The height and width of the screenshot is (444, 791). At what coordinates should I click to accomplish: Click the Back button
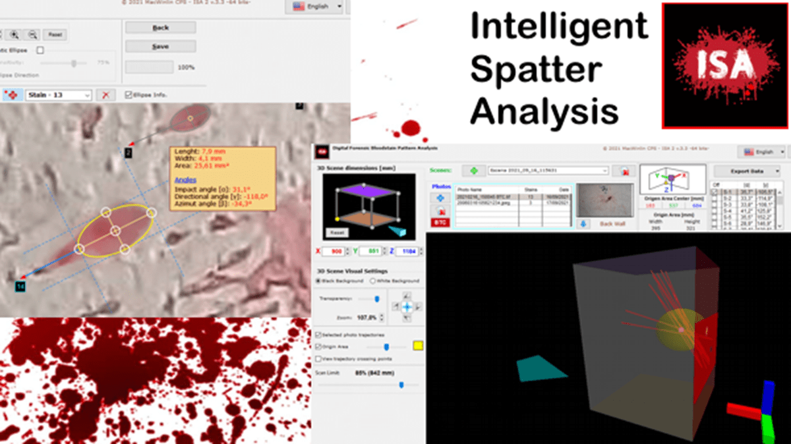click(160, 28)
